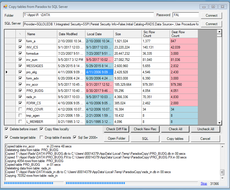Viewport: 230px width, 190px height.
Task: Uncheck the form_a table checkbox
Action: tap(20, 41)
